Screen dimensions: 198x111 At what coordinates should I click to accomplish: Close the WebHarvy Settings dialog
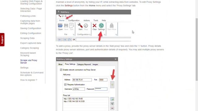115,59
